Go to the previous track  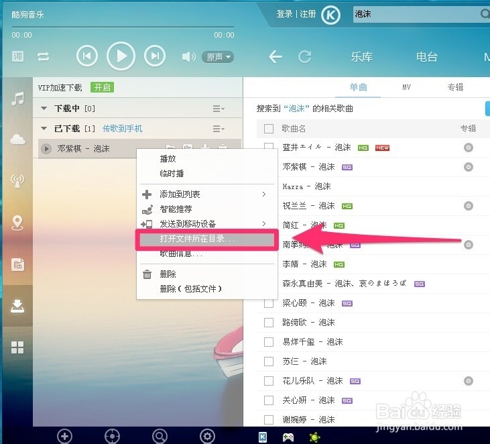point(87,56)
